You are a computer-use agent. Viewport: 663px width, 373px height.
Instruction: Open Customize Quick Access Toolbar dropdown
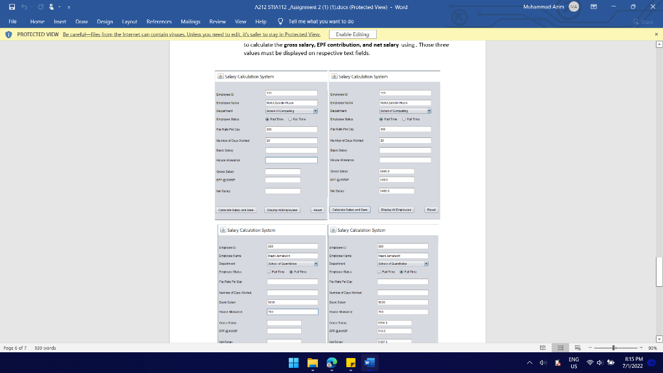point(69,7)
